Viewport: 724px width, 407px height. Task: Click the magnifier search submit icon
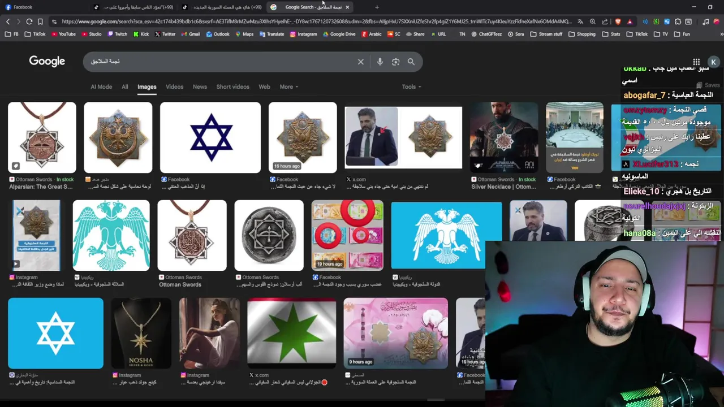pos(411,62)
